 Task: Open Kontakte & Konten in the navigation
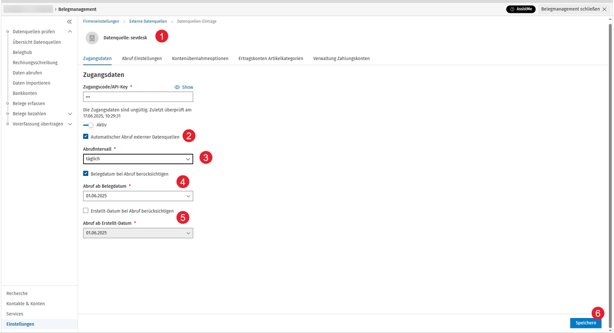pyautogui.click(x=26, y=303)
